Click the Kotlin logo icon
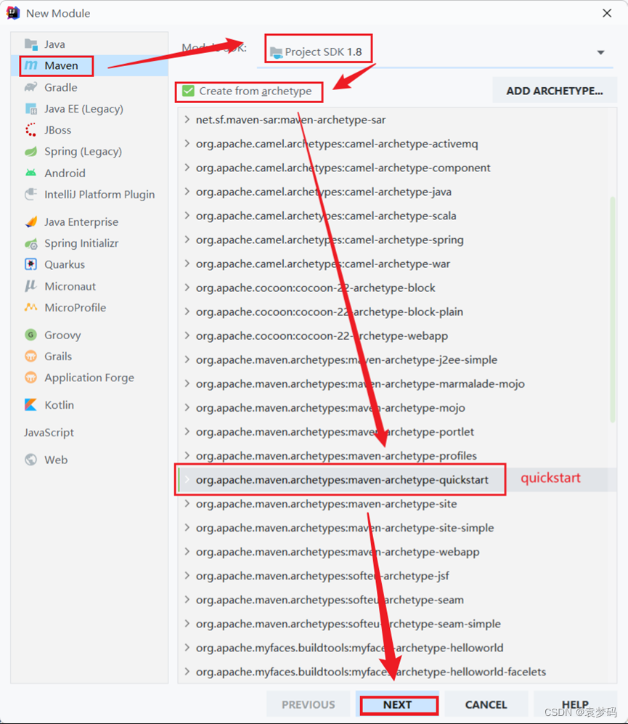Image resolution: width=628 pixels, height=724 pixels. 31,405
